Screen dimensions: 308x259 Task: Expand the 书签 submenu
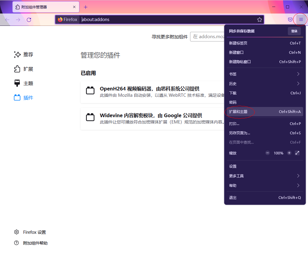click(265, 74)
